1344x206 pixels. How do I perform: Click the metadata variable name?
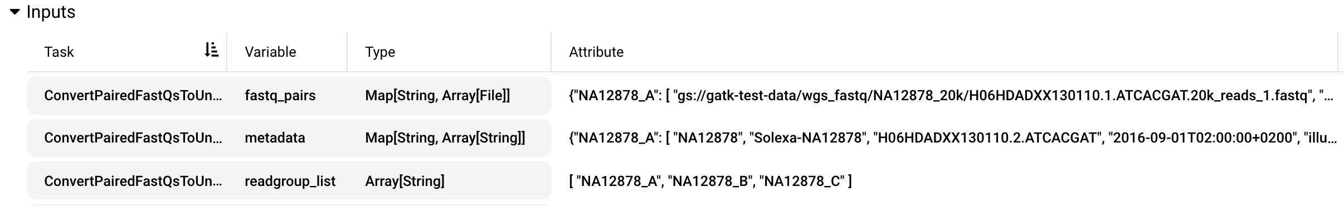click(275, 138)
